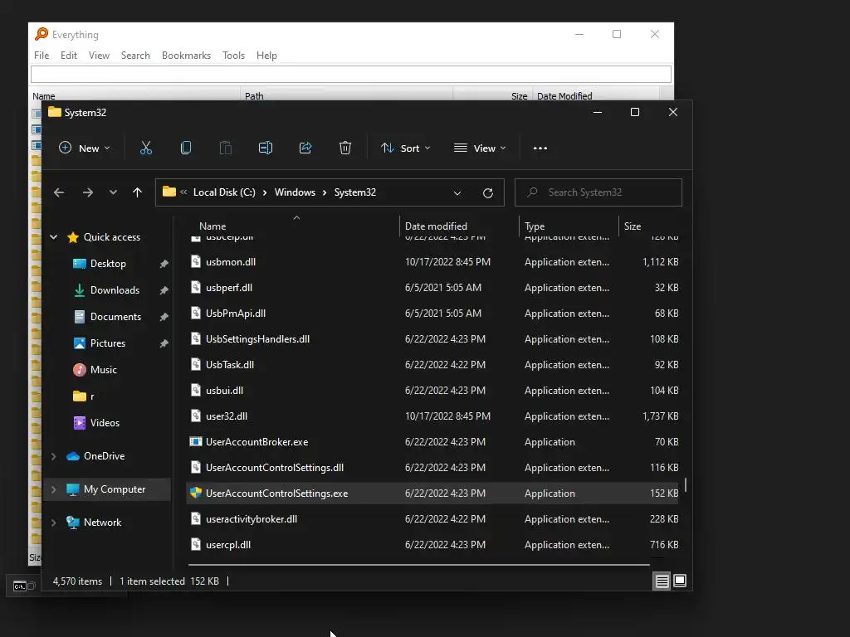
Task: Open Bookmarks menu in Everything window
Action: (186, 56)
